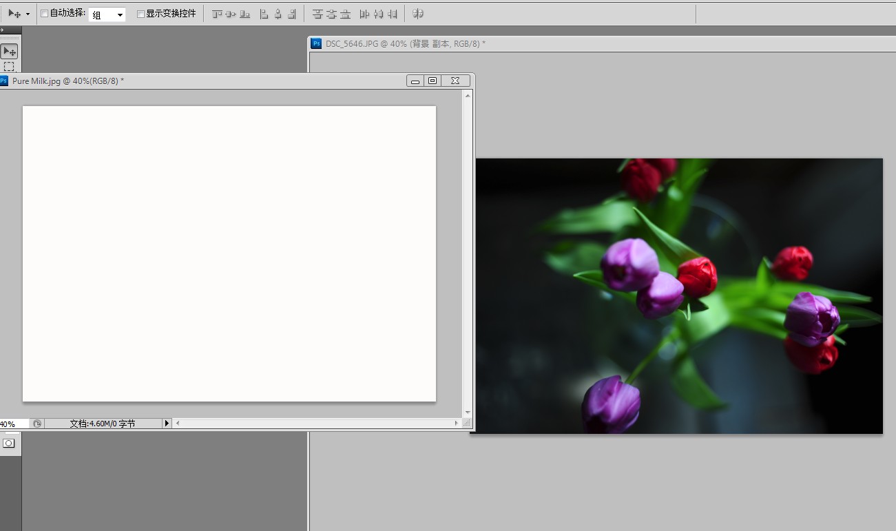Image resolution: width=896 pixels, height=531 pixels.
Task: Click the Align left edges icon
Action: (264, 14)
